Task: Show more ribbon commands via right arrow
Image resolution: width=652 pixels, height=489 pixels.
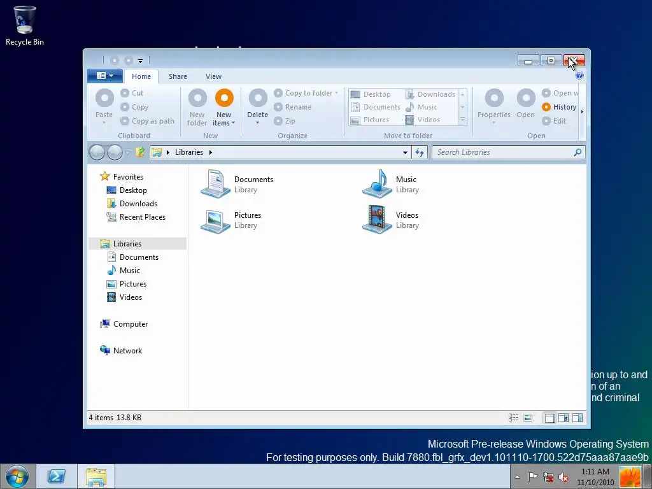Action: 582,111
